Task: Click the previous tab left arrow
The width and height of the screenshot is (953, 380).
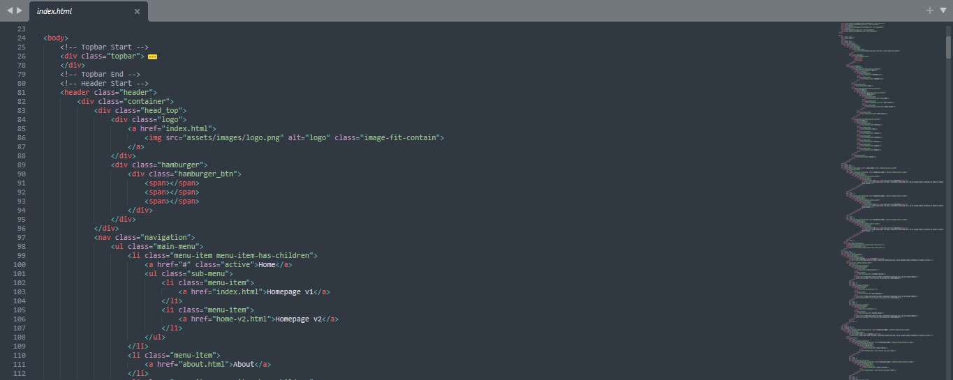Action: [x=10, y=10]
